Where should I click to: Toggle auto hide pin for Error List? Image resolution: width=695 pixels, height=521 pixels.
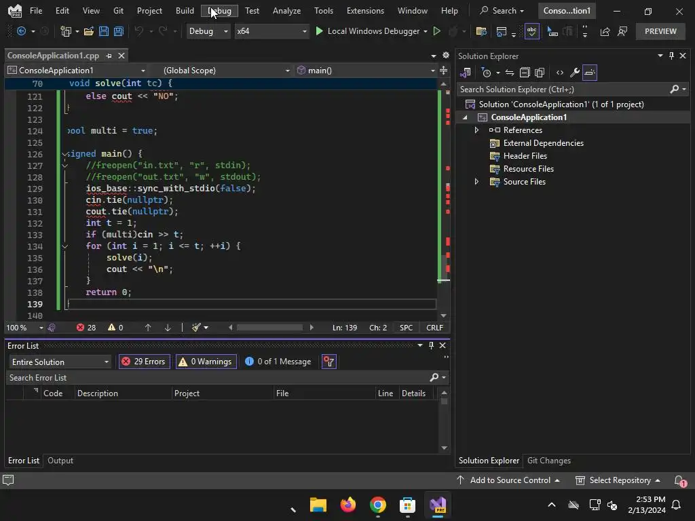[x=431, y=345]
